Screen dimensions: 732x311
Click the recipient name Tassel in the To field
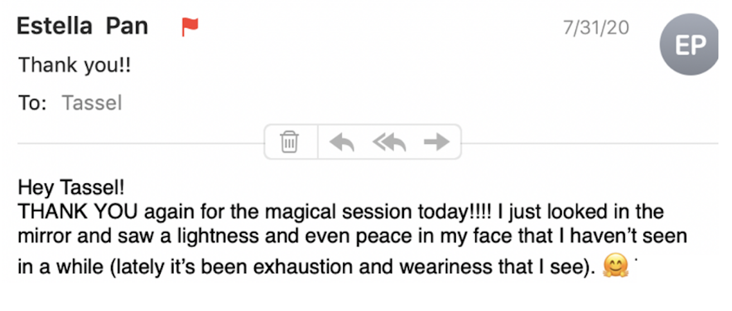click(92, 103)
